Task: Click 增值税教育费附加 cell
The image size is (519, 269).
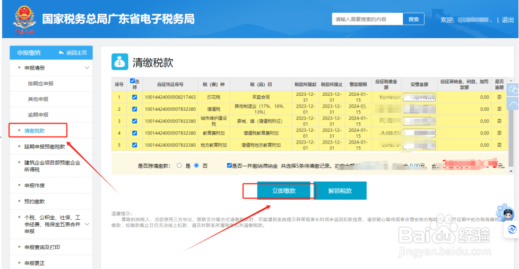Action: pos(261,133)
